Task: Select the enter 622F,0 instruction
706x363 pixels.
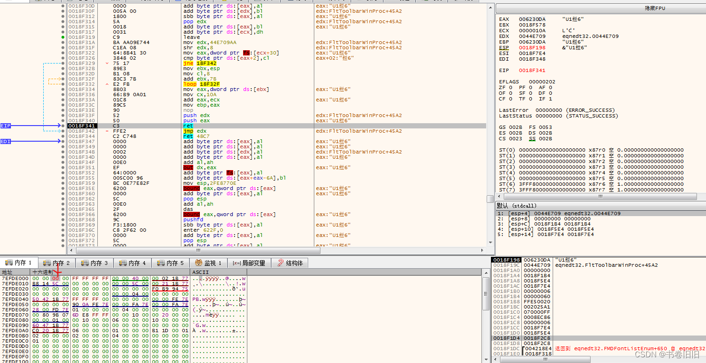Action: point(203,230)
